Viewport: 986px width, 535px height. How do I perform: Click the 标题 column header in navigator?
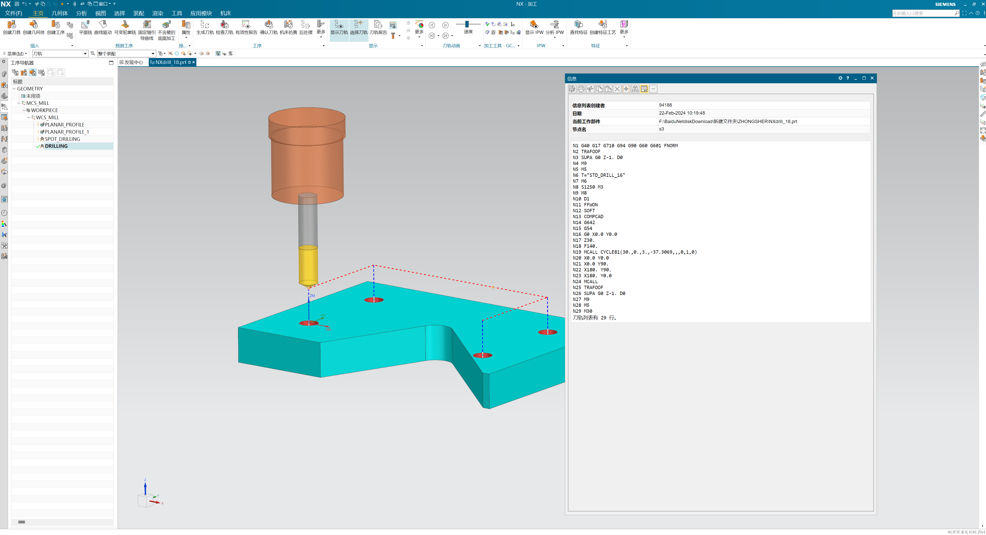[62, 81]
